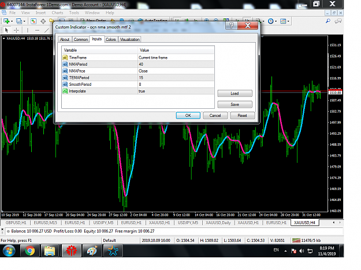361x270 pixels.
Task: Close the Terminal panel with its X
Action: 2,229
